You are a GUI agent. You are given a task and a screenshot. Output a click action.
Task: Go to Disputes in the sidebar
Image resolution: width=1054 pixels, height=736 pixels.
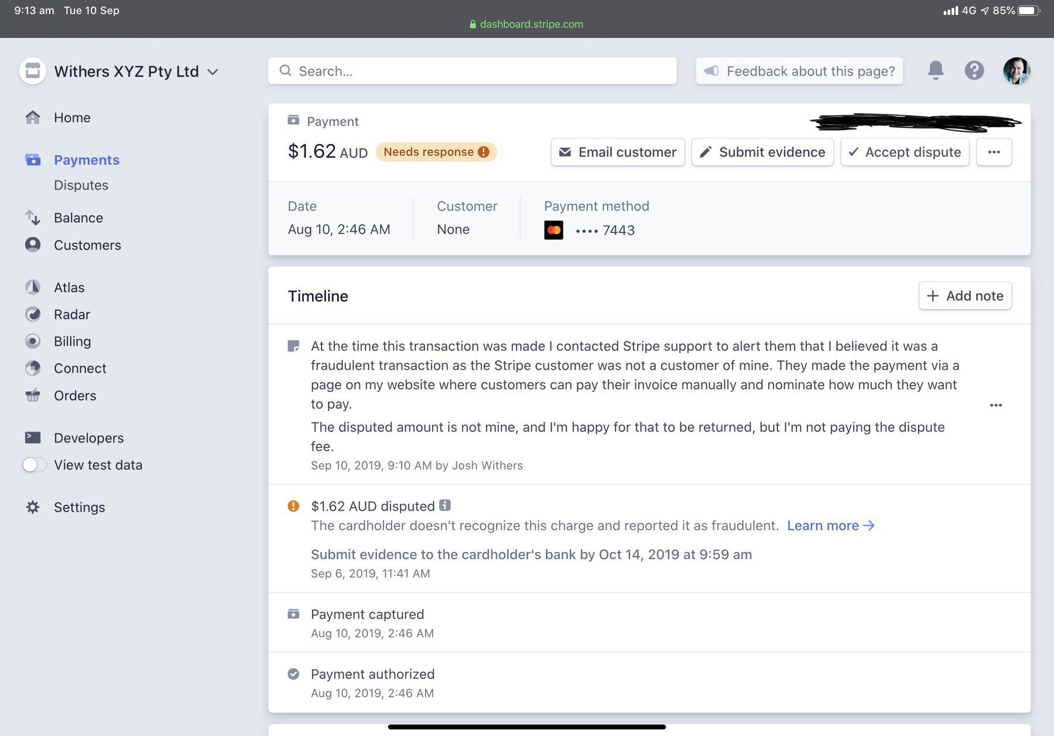81,185
